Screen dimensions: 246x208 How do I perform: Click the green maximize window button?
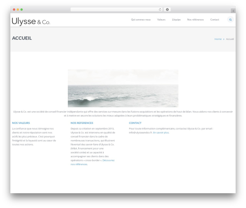click(22, 9)
